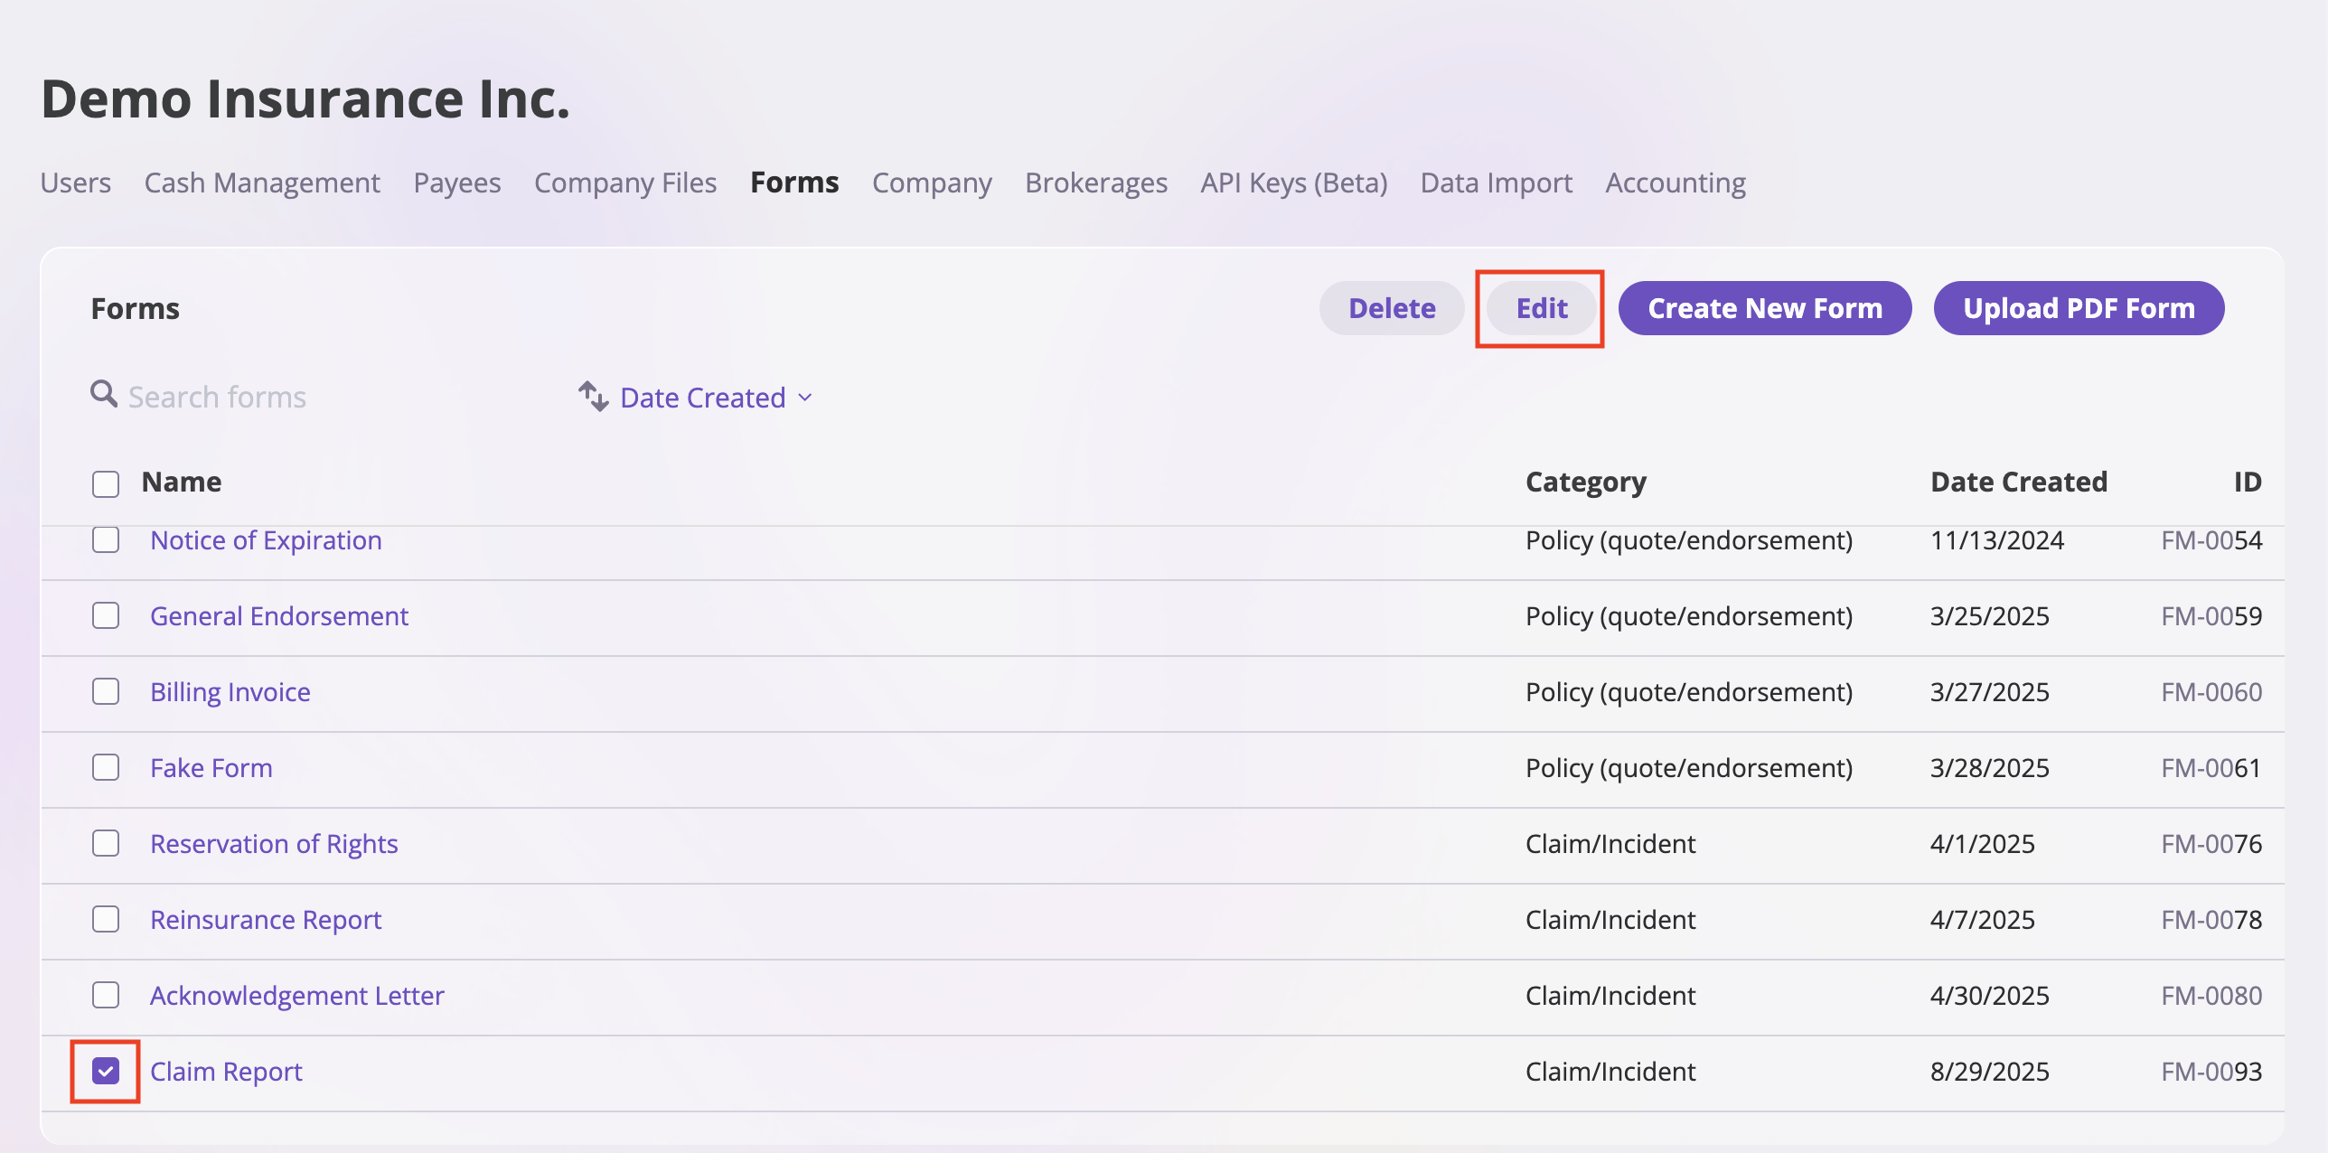Open the API Keys (Beta) tab

1293,183
